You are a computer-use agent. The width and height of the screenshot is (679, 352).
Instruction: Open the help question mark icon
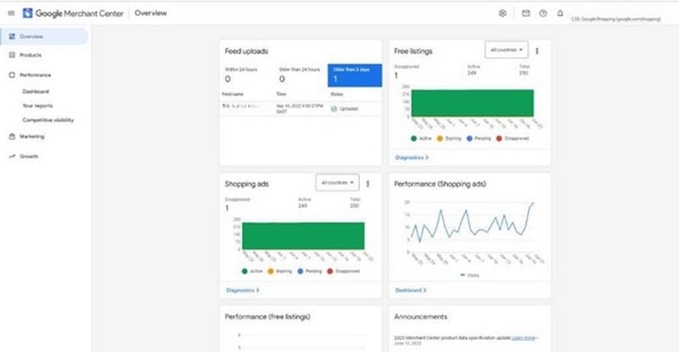tap(542, 14)
